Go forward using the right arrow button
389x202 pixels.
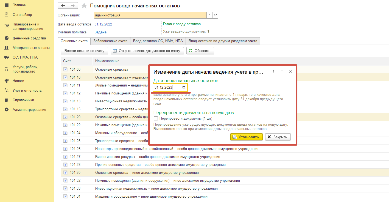[73, 5]
